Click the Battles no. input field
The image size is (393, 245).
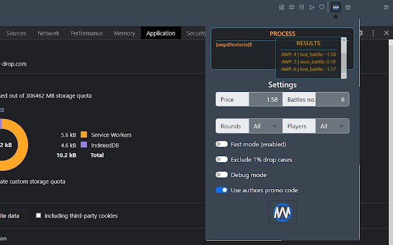pyautogui.click(x=332, y=99)
